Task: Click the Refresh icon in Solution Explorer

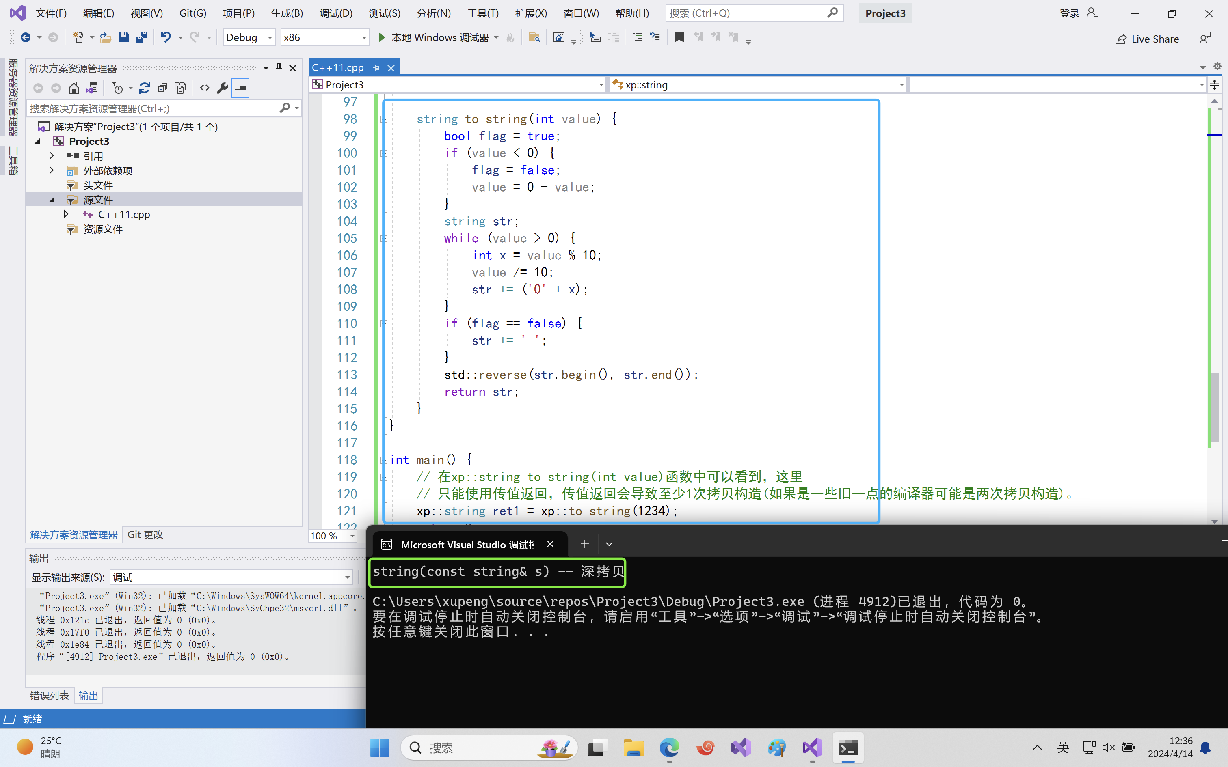Action: click(144, 88)
